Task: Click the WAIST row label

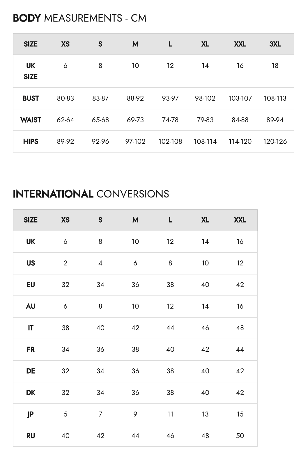Action: [31, 120]
